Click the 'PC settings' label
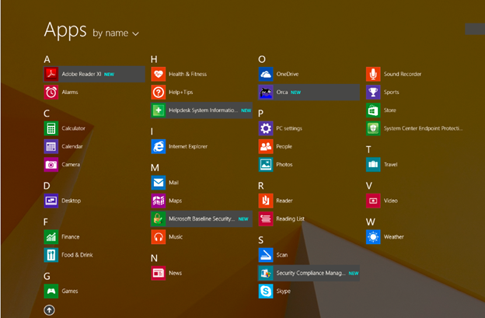 (x=289, y=129)
